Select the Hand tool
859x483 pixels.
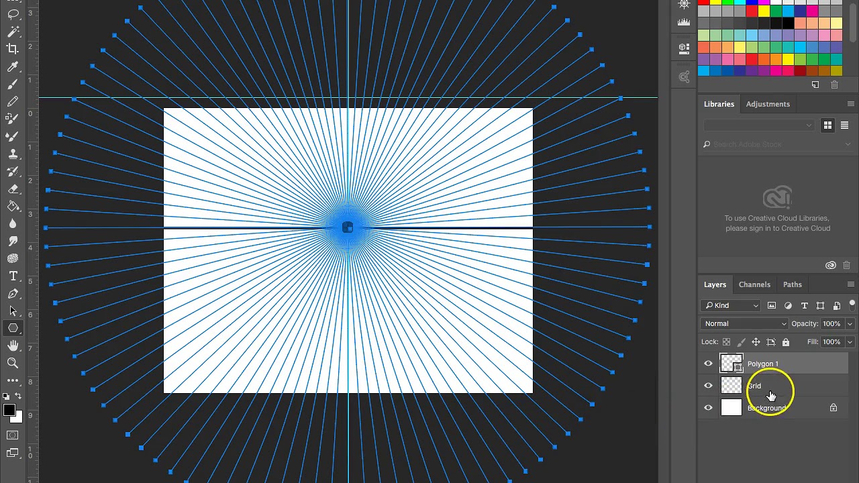13,345
